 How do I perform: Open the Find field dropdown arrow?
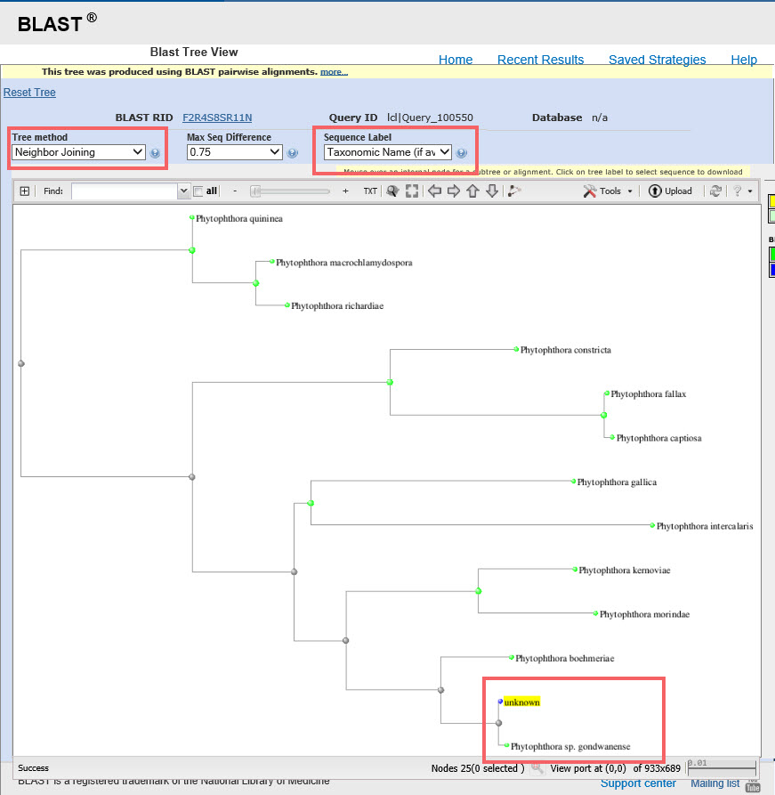tap(183, 191)
